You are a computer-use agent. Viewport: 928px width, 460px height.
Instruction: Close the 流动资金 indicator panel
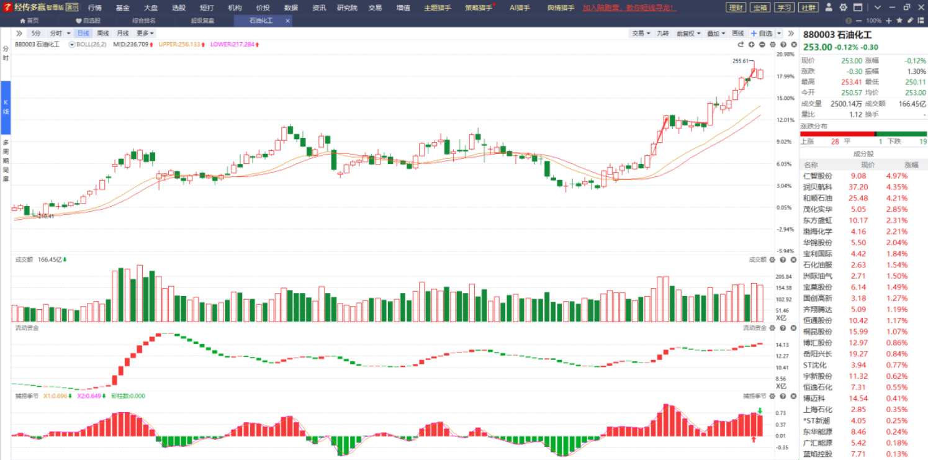(793, 328)
